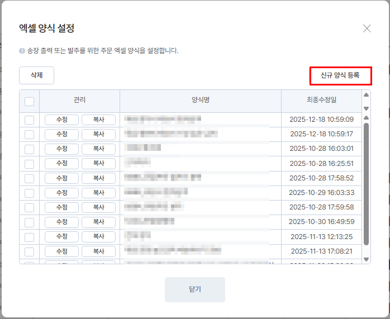Check the row dated 2025-10-30 16:49:59
Image resolution: width=390 pixels, height=319 pixels.
[30, 222]
